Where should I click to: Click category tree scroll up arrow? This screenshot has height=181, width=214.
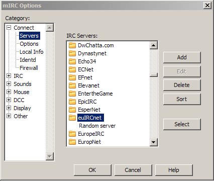[50, 28]
